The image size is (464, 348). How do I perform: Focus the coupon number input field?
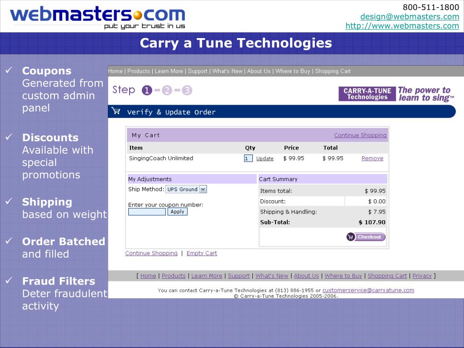tap(147, 212)
